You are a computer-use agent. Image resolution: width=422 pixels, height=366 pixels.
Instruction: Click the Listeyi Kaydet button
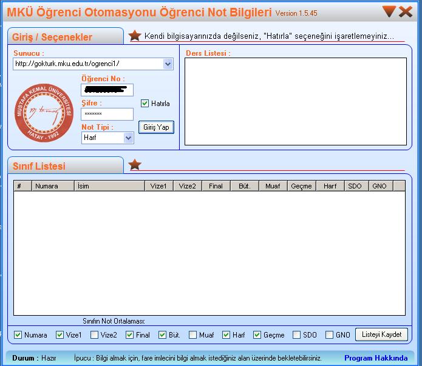[381, 334]
